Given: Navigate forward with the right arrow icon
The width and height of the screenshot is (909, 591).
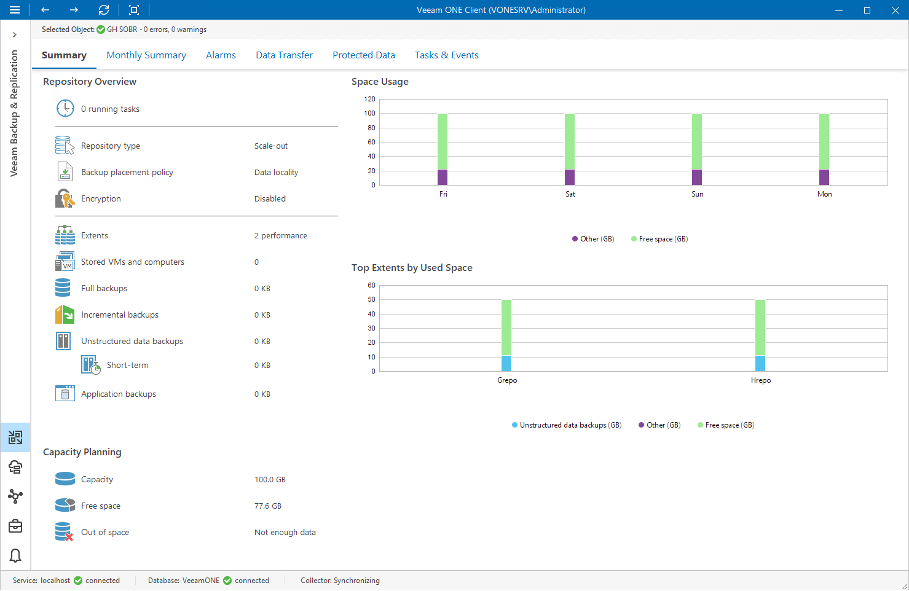Looking at the screenshot, I should click(x=73, y=10).
